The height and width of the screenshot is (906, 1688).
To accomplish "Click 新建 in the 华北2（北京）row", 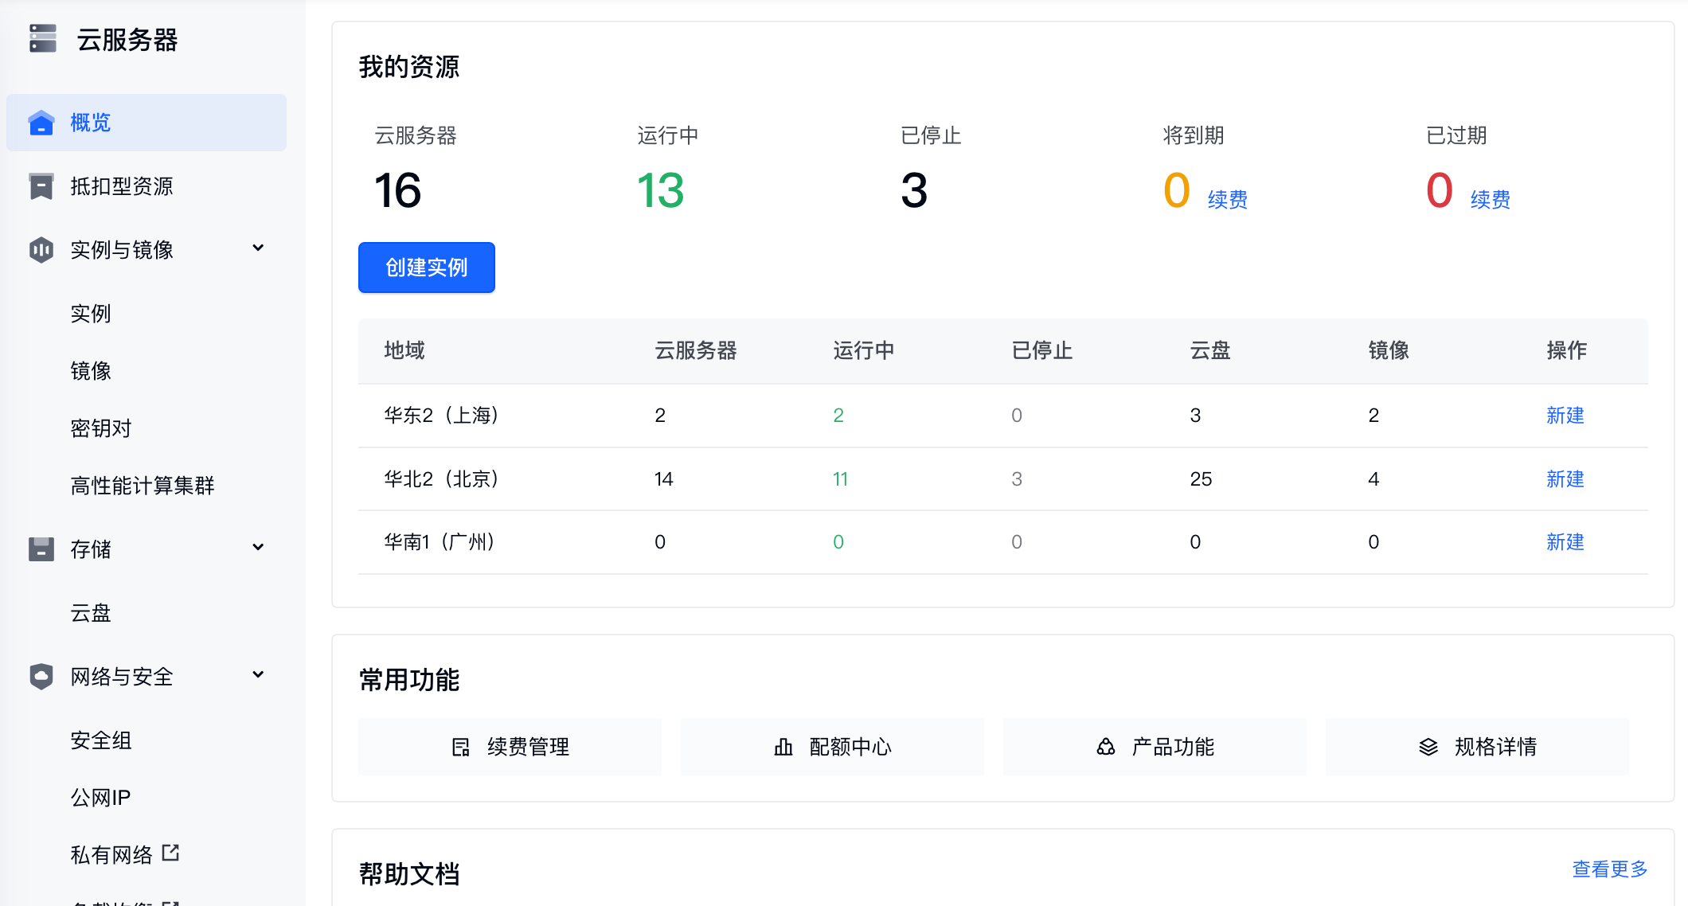I will [1565, 478].
